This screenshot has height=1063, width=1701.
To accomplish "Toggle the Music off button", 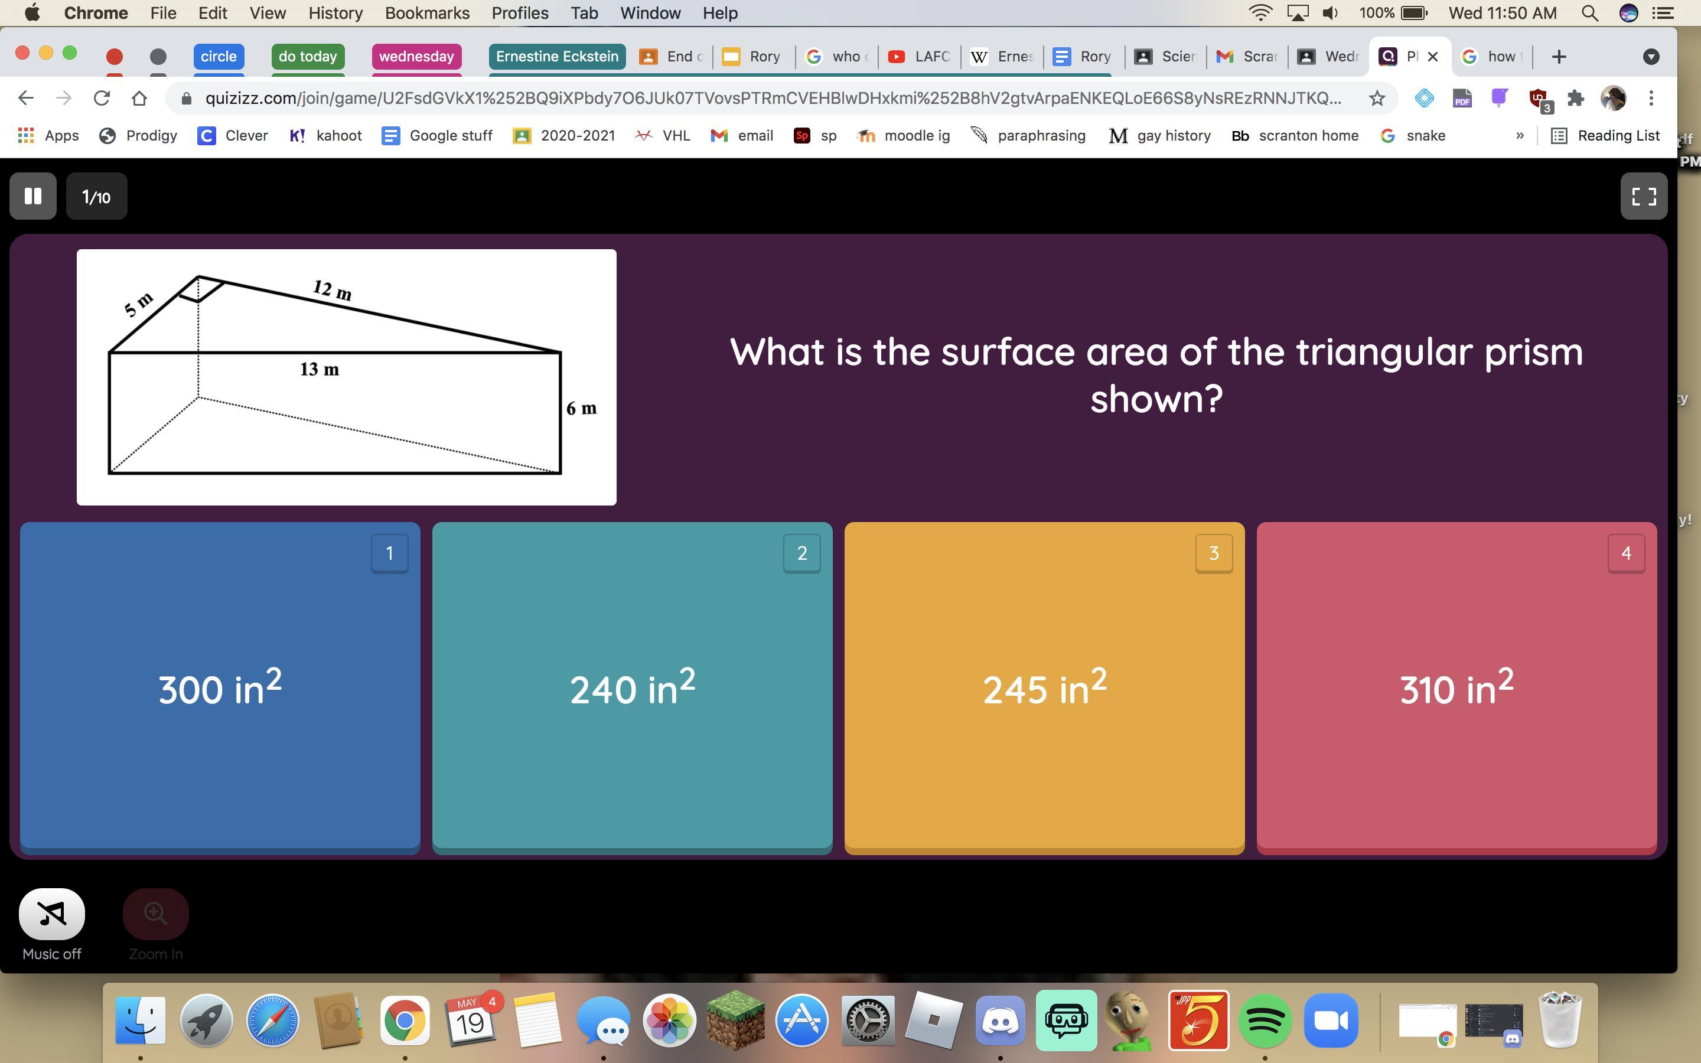I will tap(52, 913).
